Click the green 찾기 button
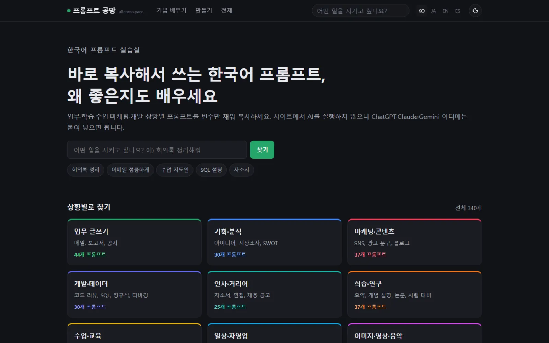The height and width of the screenshot is (343, 549). (x=262, y=150)
